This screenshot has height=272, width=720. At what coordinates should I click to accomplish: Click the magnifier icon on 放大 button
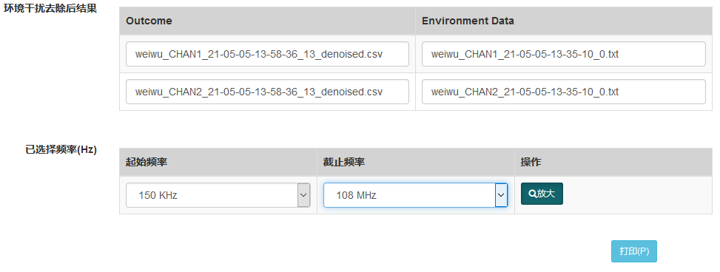pos(533,194)
